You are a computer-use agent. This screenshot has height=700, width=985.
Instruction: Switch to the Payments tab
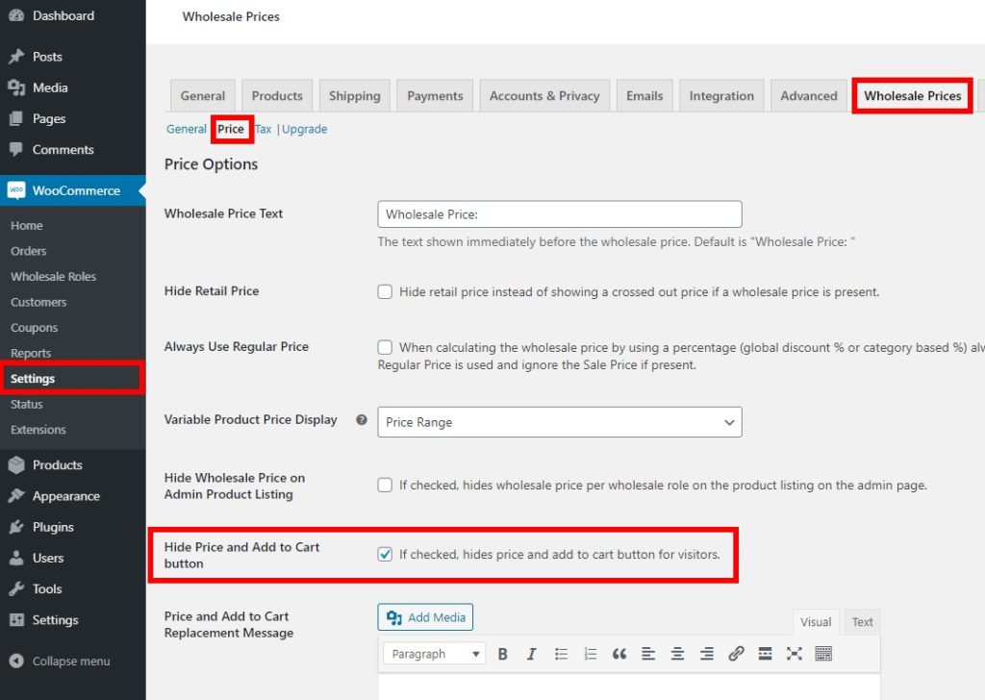[435, 96]
